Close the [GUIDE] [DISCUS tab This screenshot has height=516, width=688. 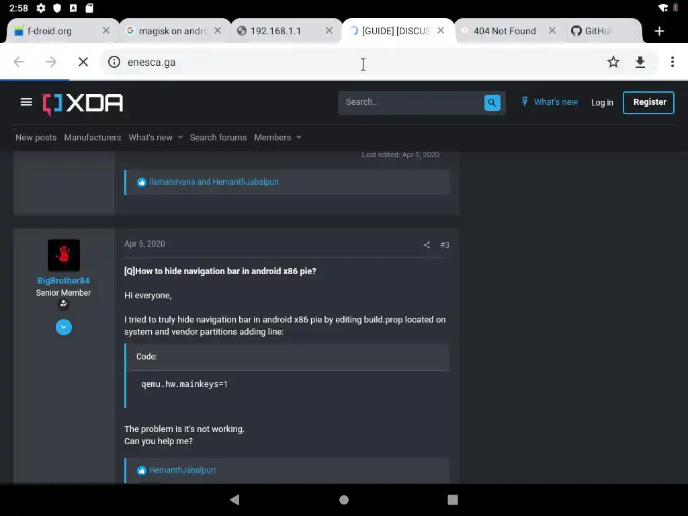point(441,31)
